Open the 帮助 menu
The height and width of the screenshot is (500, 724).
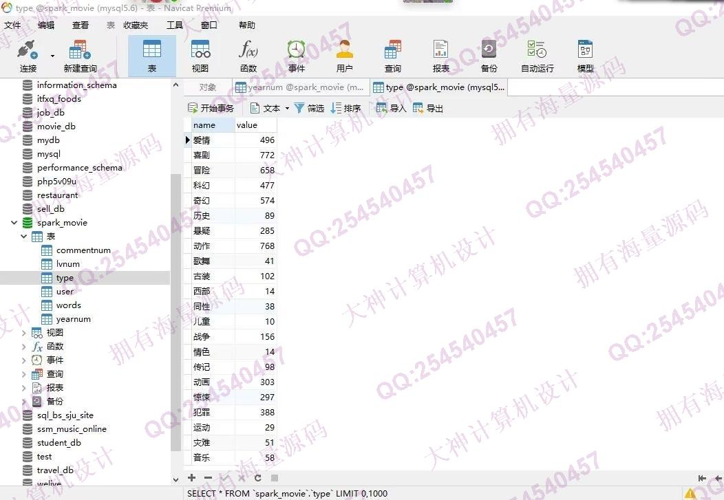(x=247, y=25)
